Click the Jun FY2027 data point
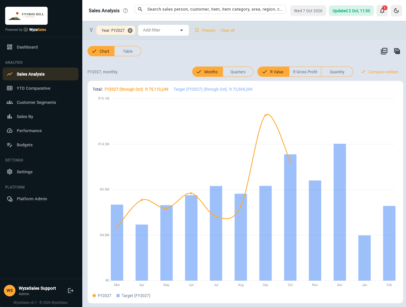 191,193
